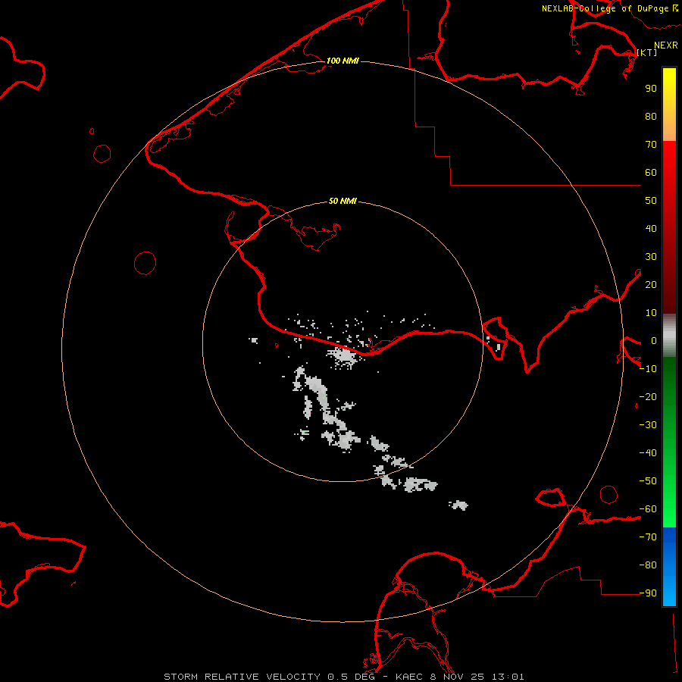The width and height of the screenshot is (682, 682).
Task: Select the 90 value on velocity scale
Action: (651, 89)
